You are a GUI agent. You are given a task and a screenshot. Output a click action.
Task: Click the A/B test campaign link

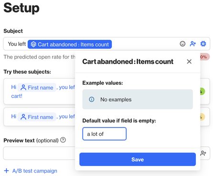click(35, 171)
